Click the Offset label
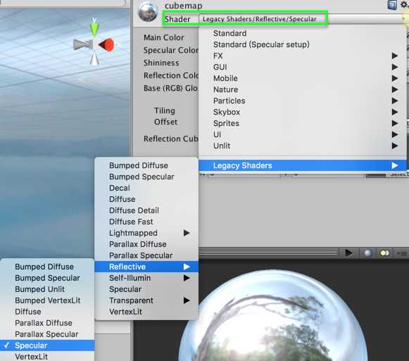409x361 pixels. point(165,122)
